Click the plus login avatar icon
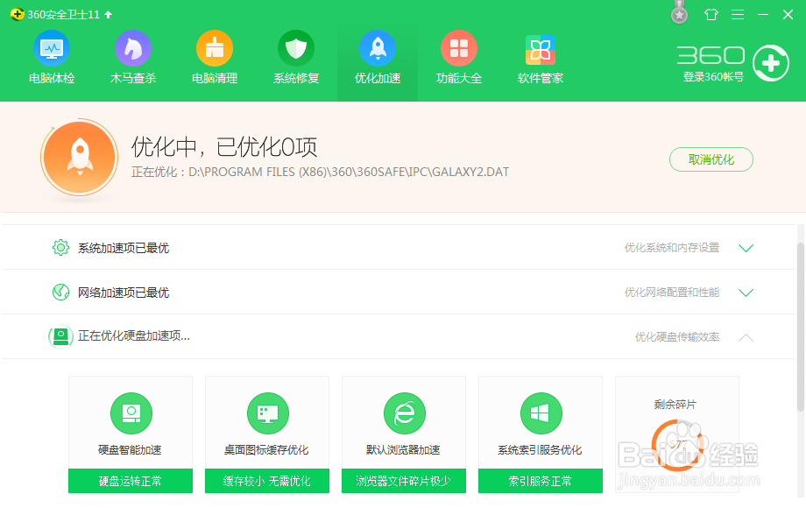The width and height of the screenshot is (806, 508). pyautogui.click(x=771, y=63)
